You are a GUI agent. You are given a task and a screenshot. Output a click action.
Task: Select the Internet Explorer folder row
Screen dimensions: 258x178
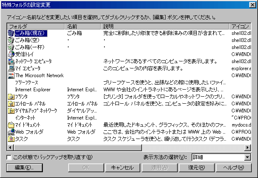pos(33,90)
